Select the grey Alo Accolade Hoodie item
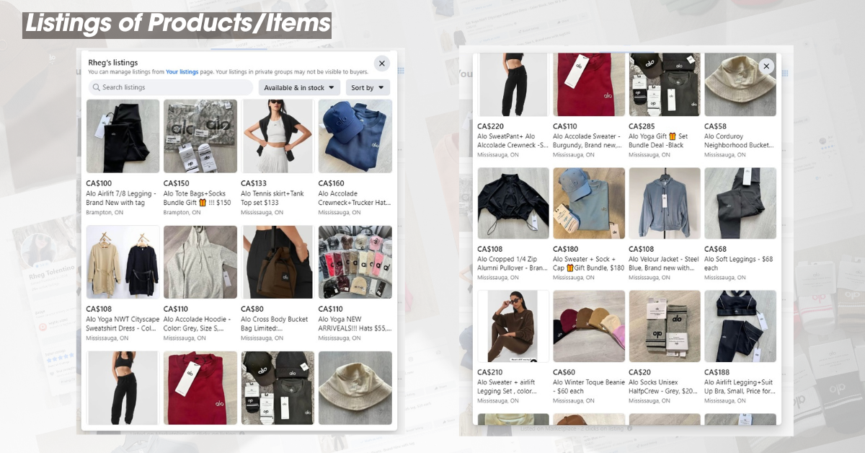The width and height of the screenshot is (865, 453). pyautogui.click(x=200, y=263)
